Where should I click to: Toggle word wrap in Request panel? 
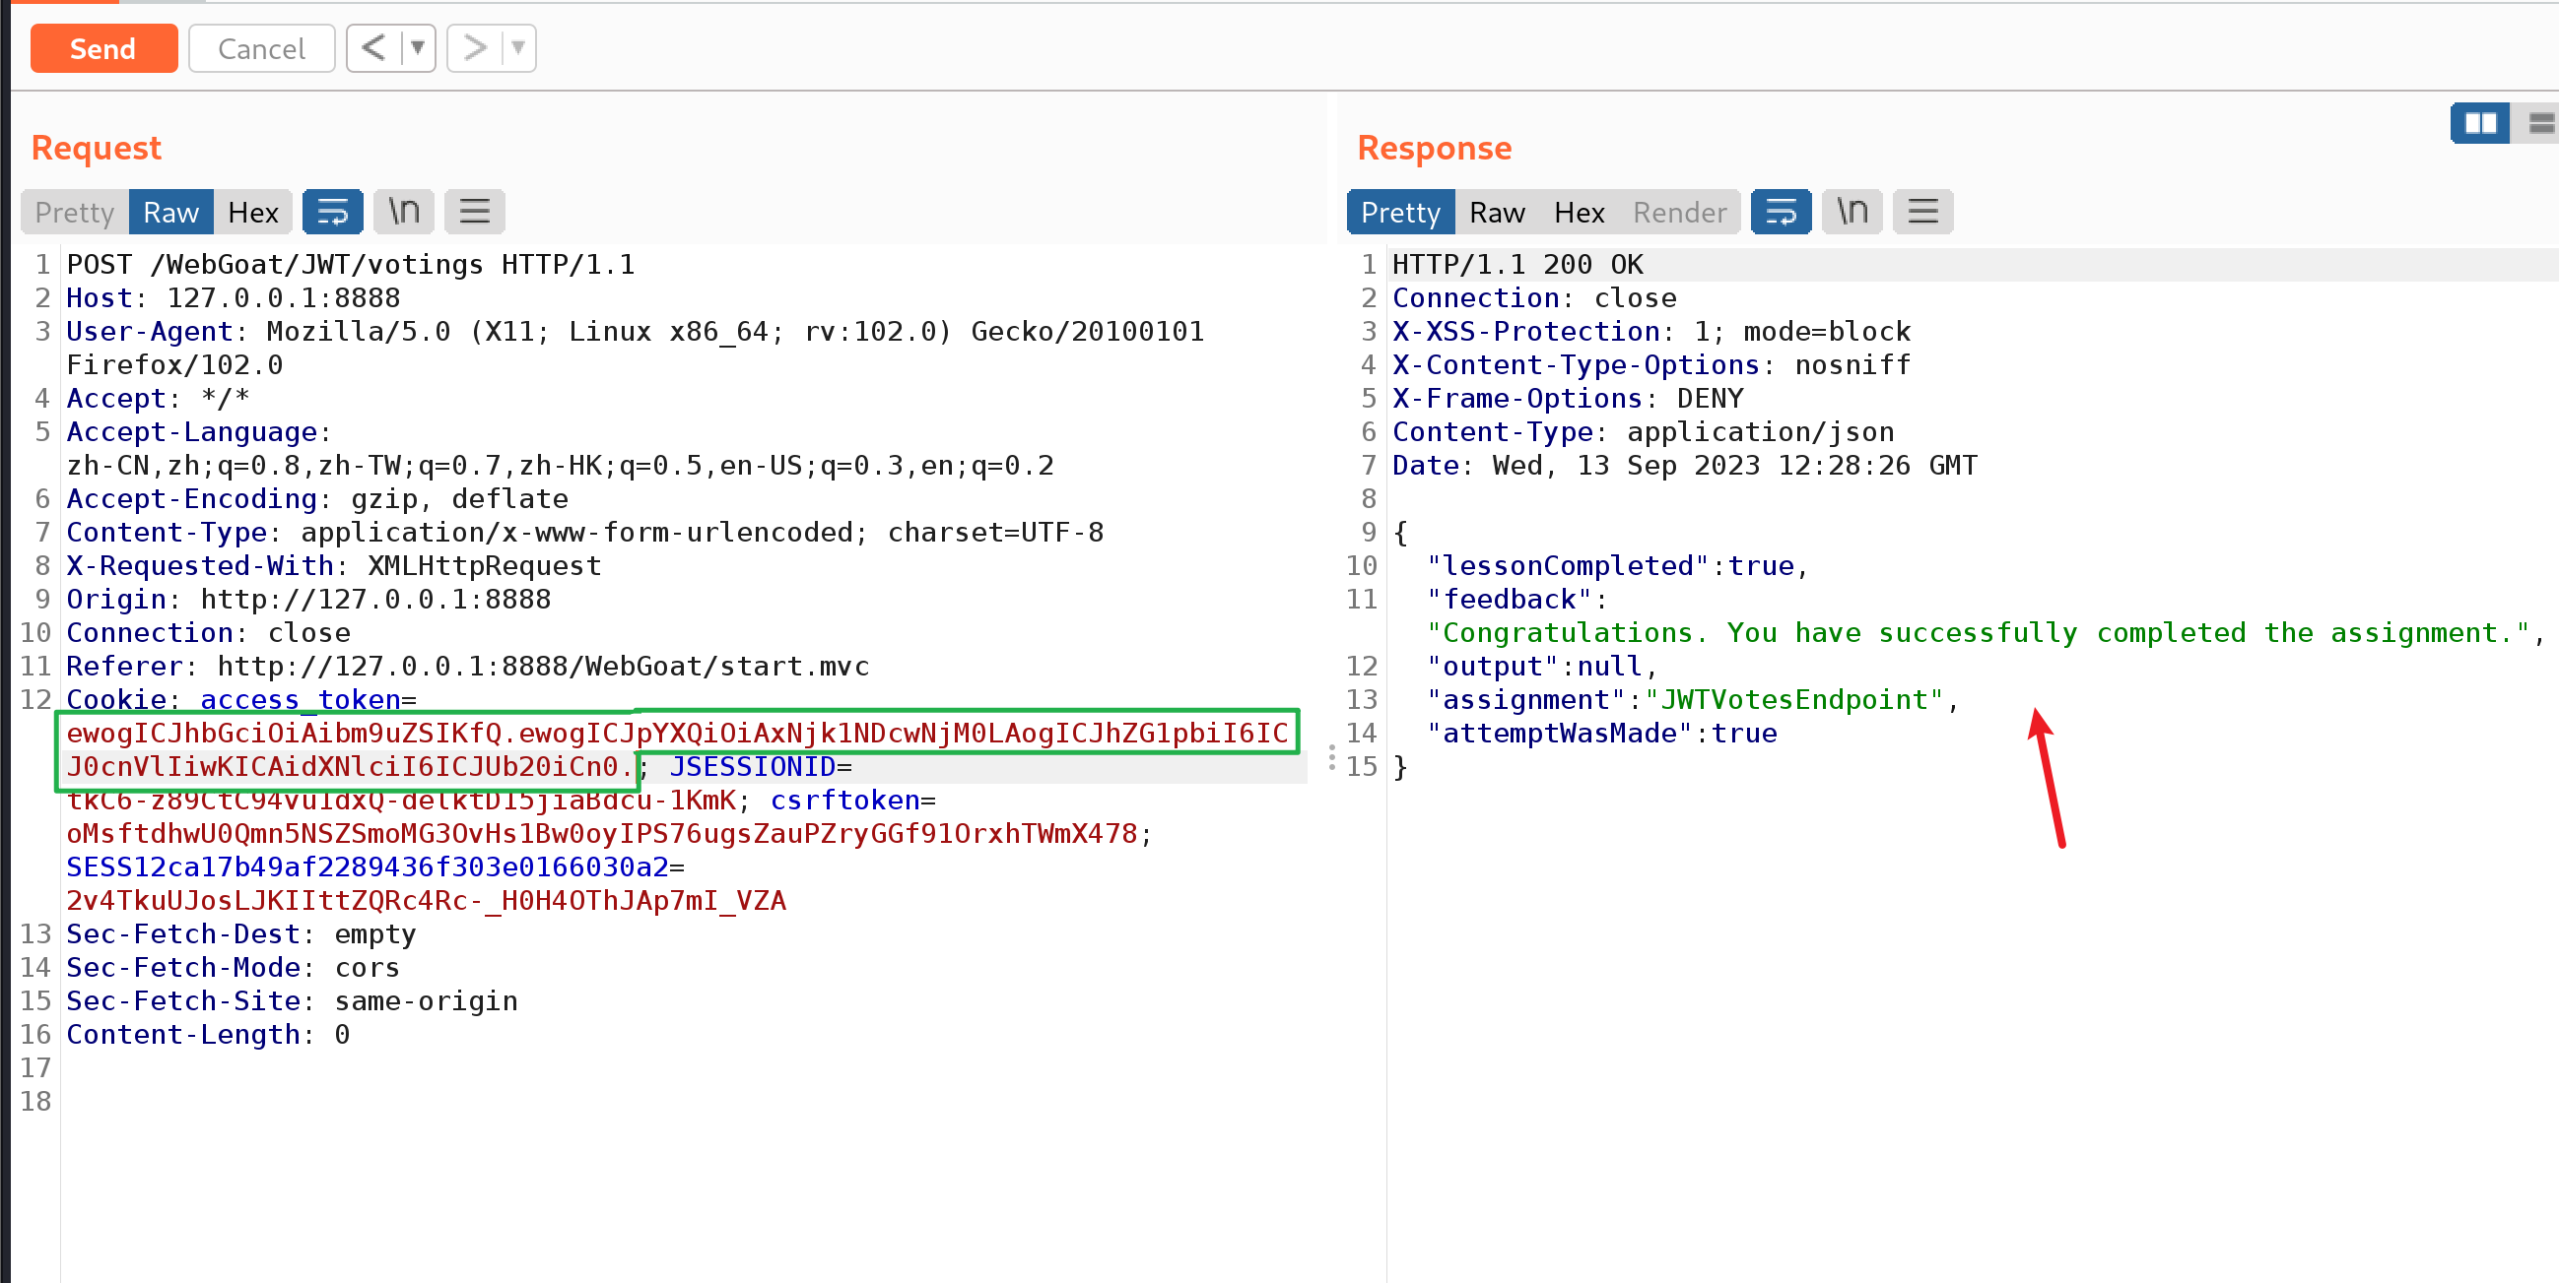click(x=333, y=212)
